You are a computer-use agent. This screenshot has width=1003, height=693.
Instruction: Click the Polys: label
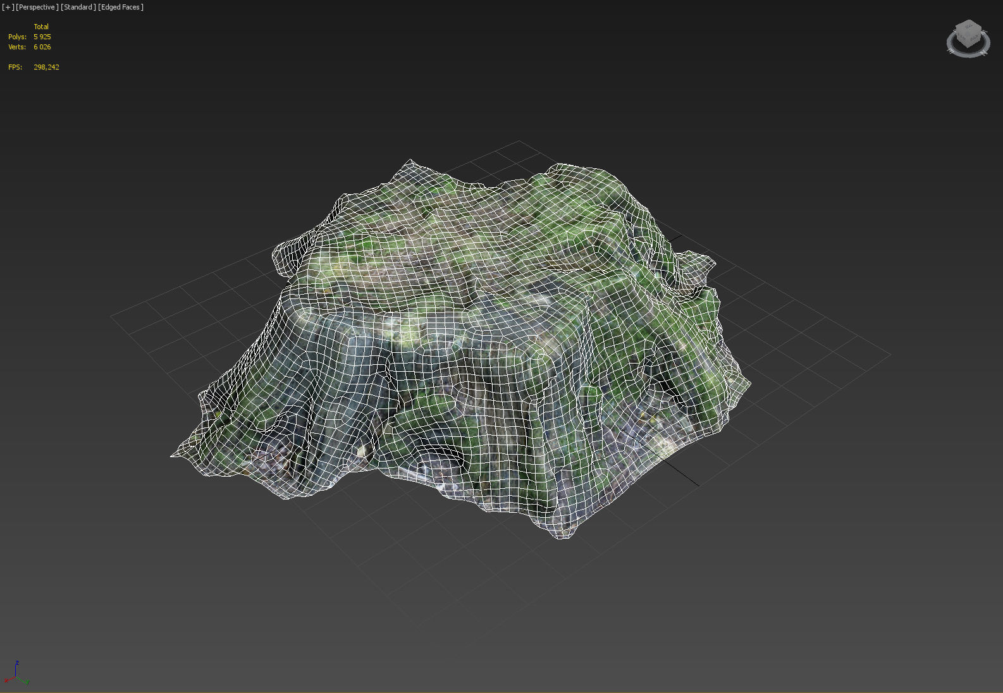tap(17, 37)
